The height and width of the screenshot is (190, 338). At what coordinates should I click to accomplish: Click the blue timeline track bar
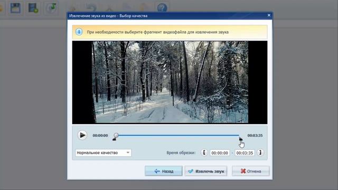coord(179,135)
